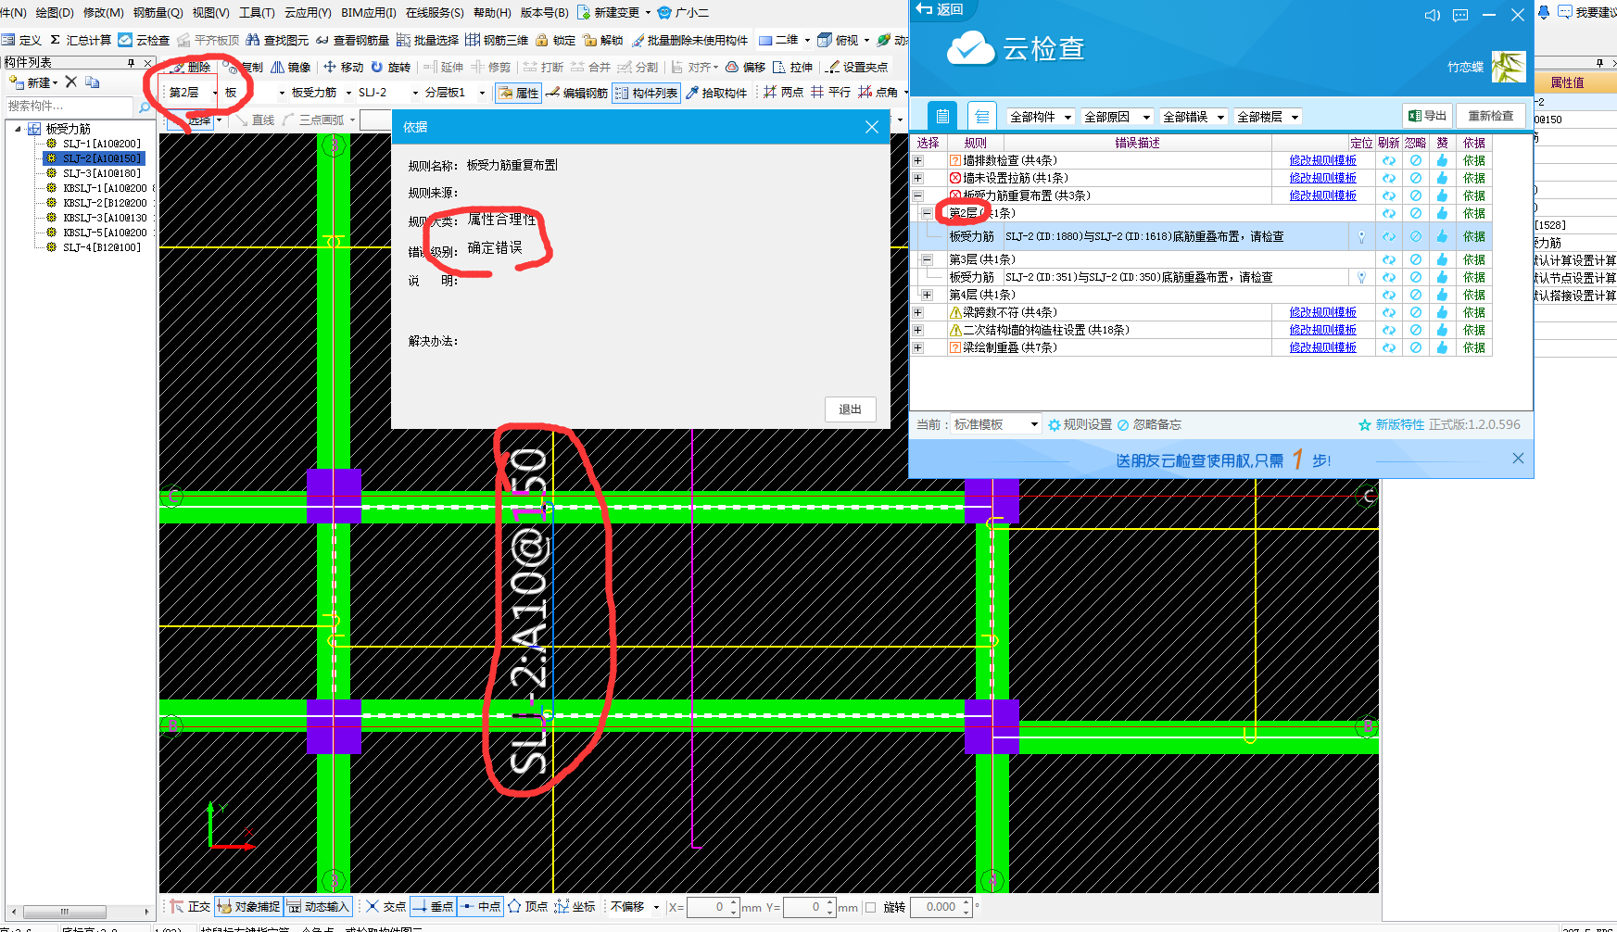Click the 解锁 unlock tool
Image resolution: width=1617 pixels, height=932 pixels.
[602, 40]
